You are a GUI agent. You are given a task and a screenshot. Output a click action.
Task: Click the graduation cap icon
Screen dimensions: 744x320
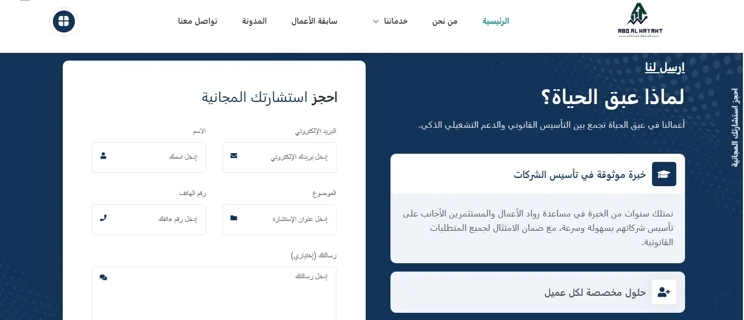point(664,174)
